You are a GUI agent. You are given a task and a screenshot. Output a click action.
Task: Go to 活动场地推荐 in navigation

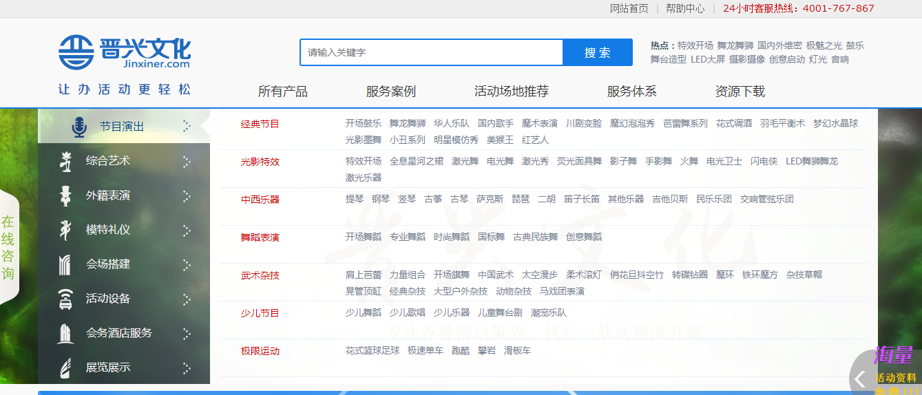511,92
